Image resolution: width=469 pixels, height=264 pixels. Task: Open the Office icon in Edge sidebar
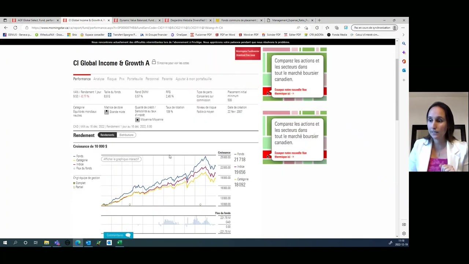(x=404, y=61)
